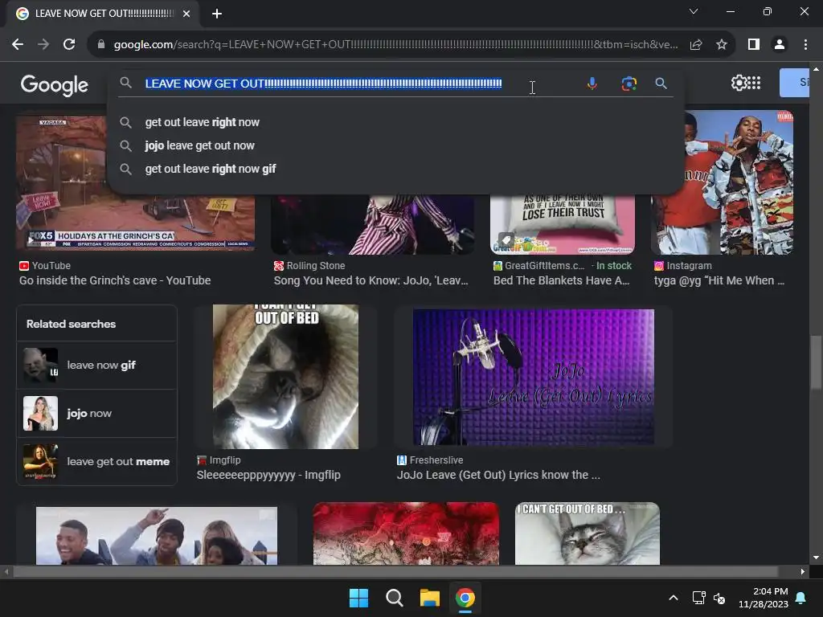Image resolution: width=823 pixels, height=617 pixels.
Task: Select related search 'leave now gif'
Action: tap(96, 366)
